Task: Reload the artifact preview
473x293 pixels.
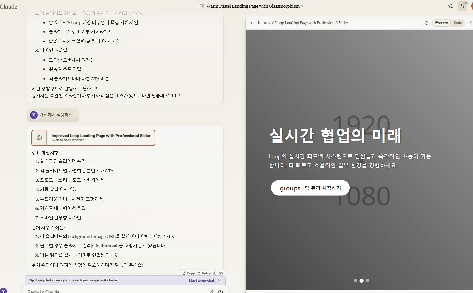Action: [426, 23]
